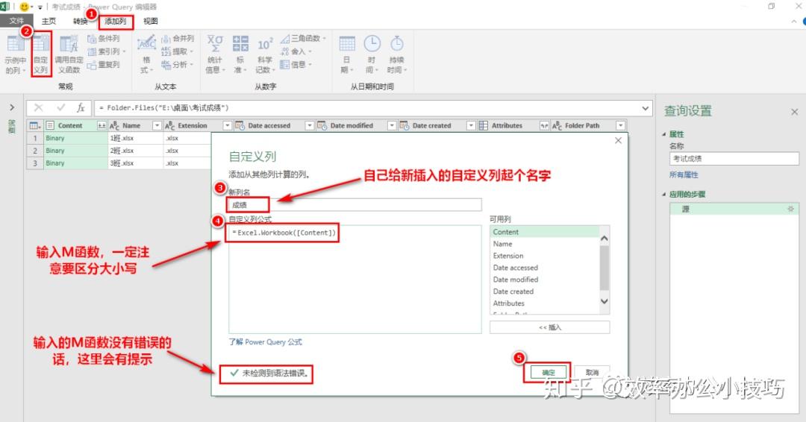
Task: Open 科学记数 options
Action: click(265, 54)
